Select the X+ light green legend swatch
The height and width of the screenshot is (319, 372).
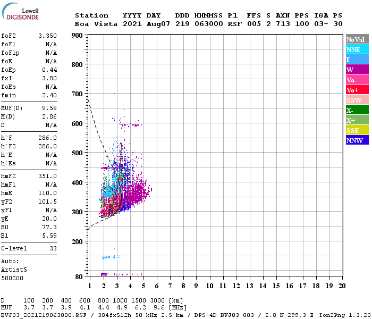coord(357,120)
